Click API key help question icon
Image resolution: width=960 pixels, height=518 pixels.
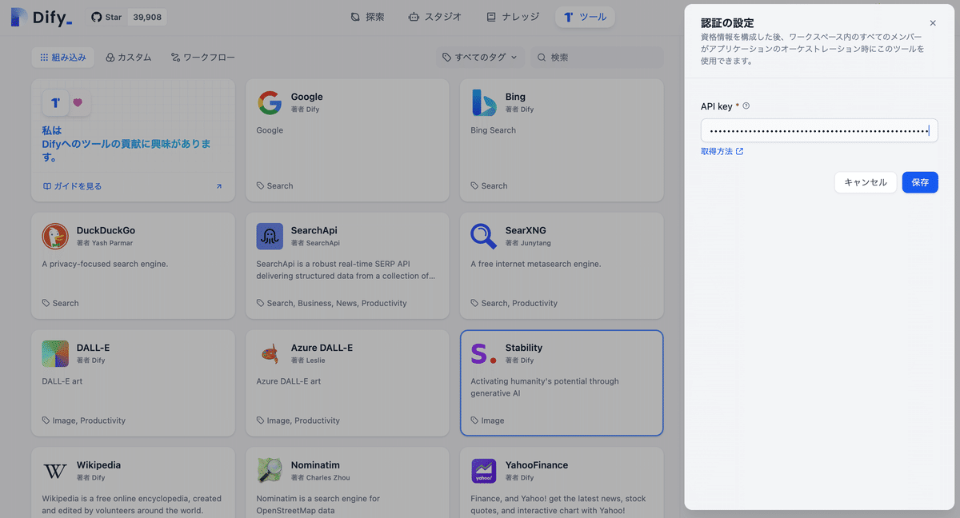pyautogui.click(x=746, y=106)
